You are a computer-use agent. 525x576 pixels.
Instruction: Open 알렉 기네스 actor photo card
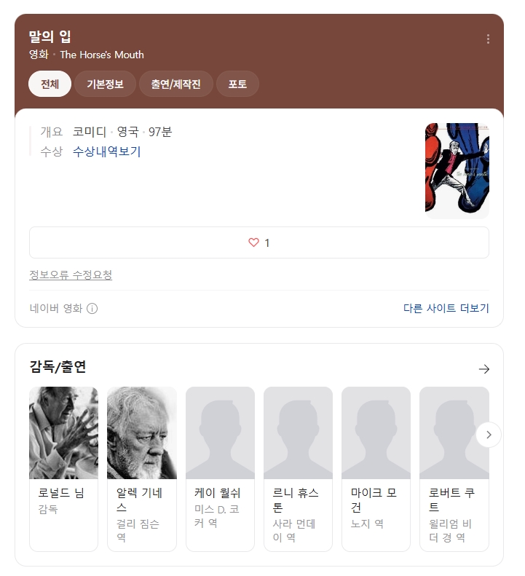(141, 469)
